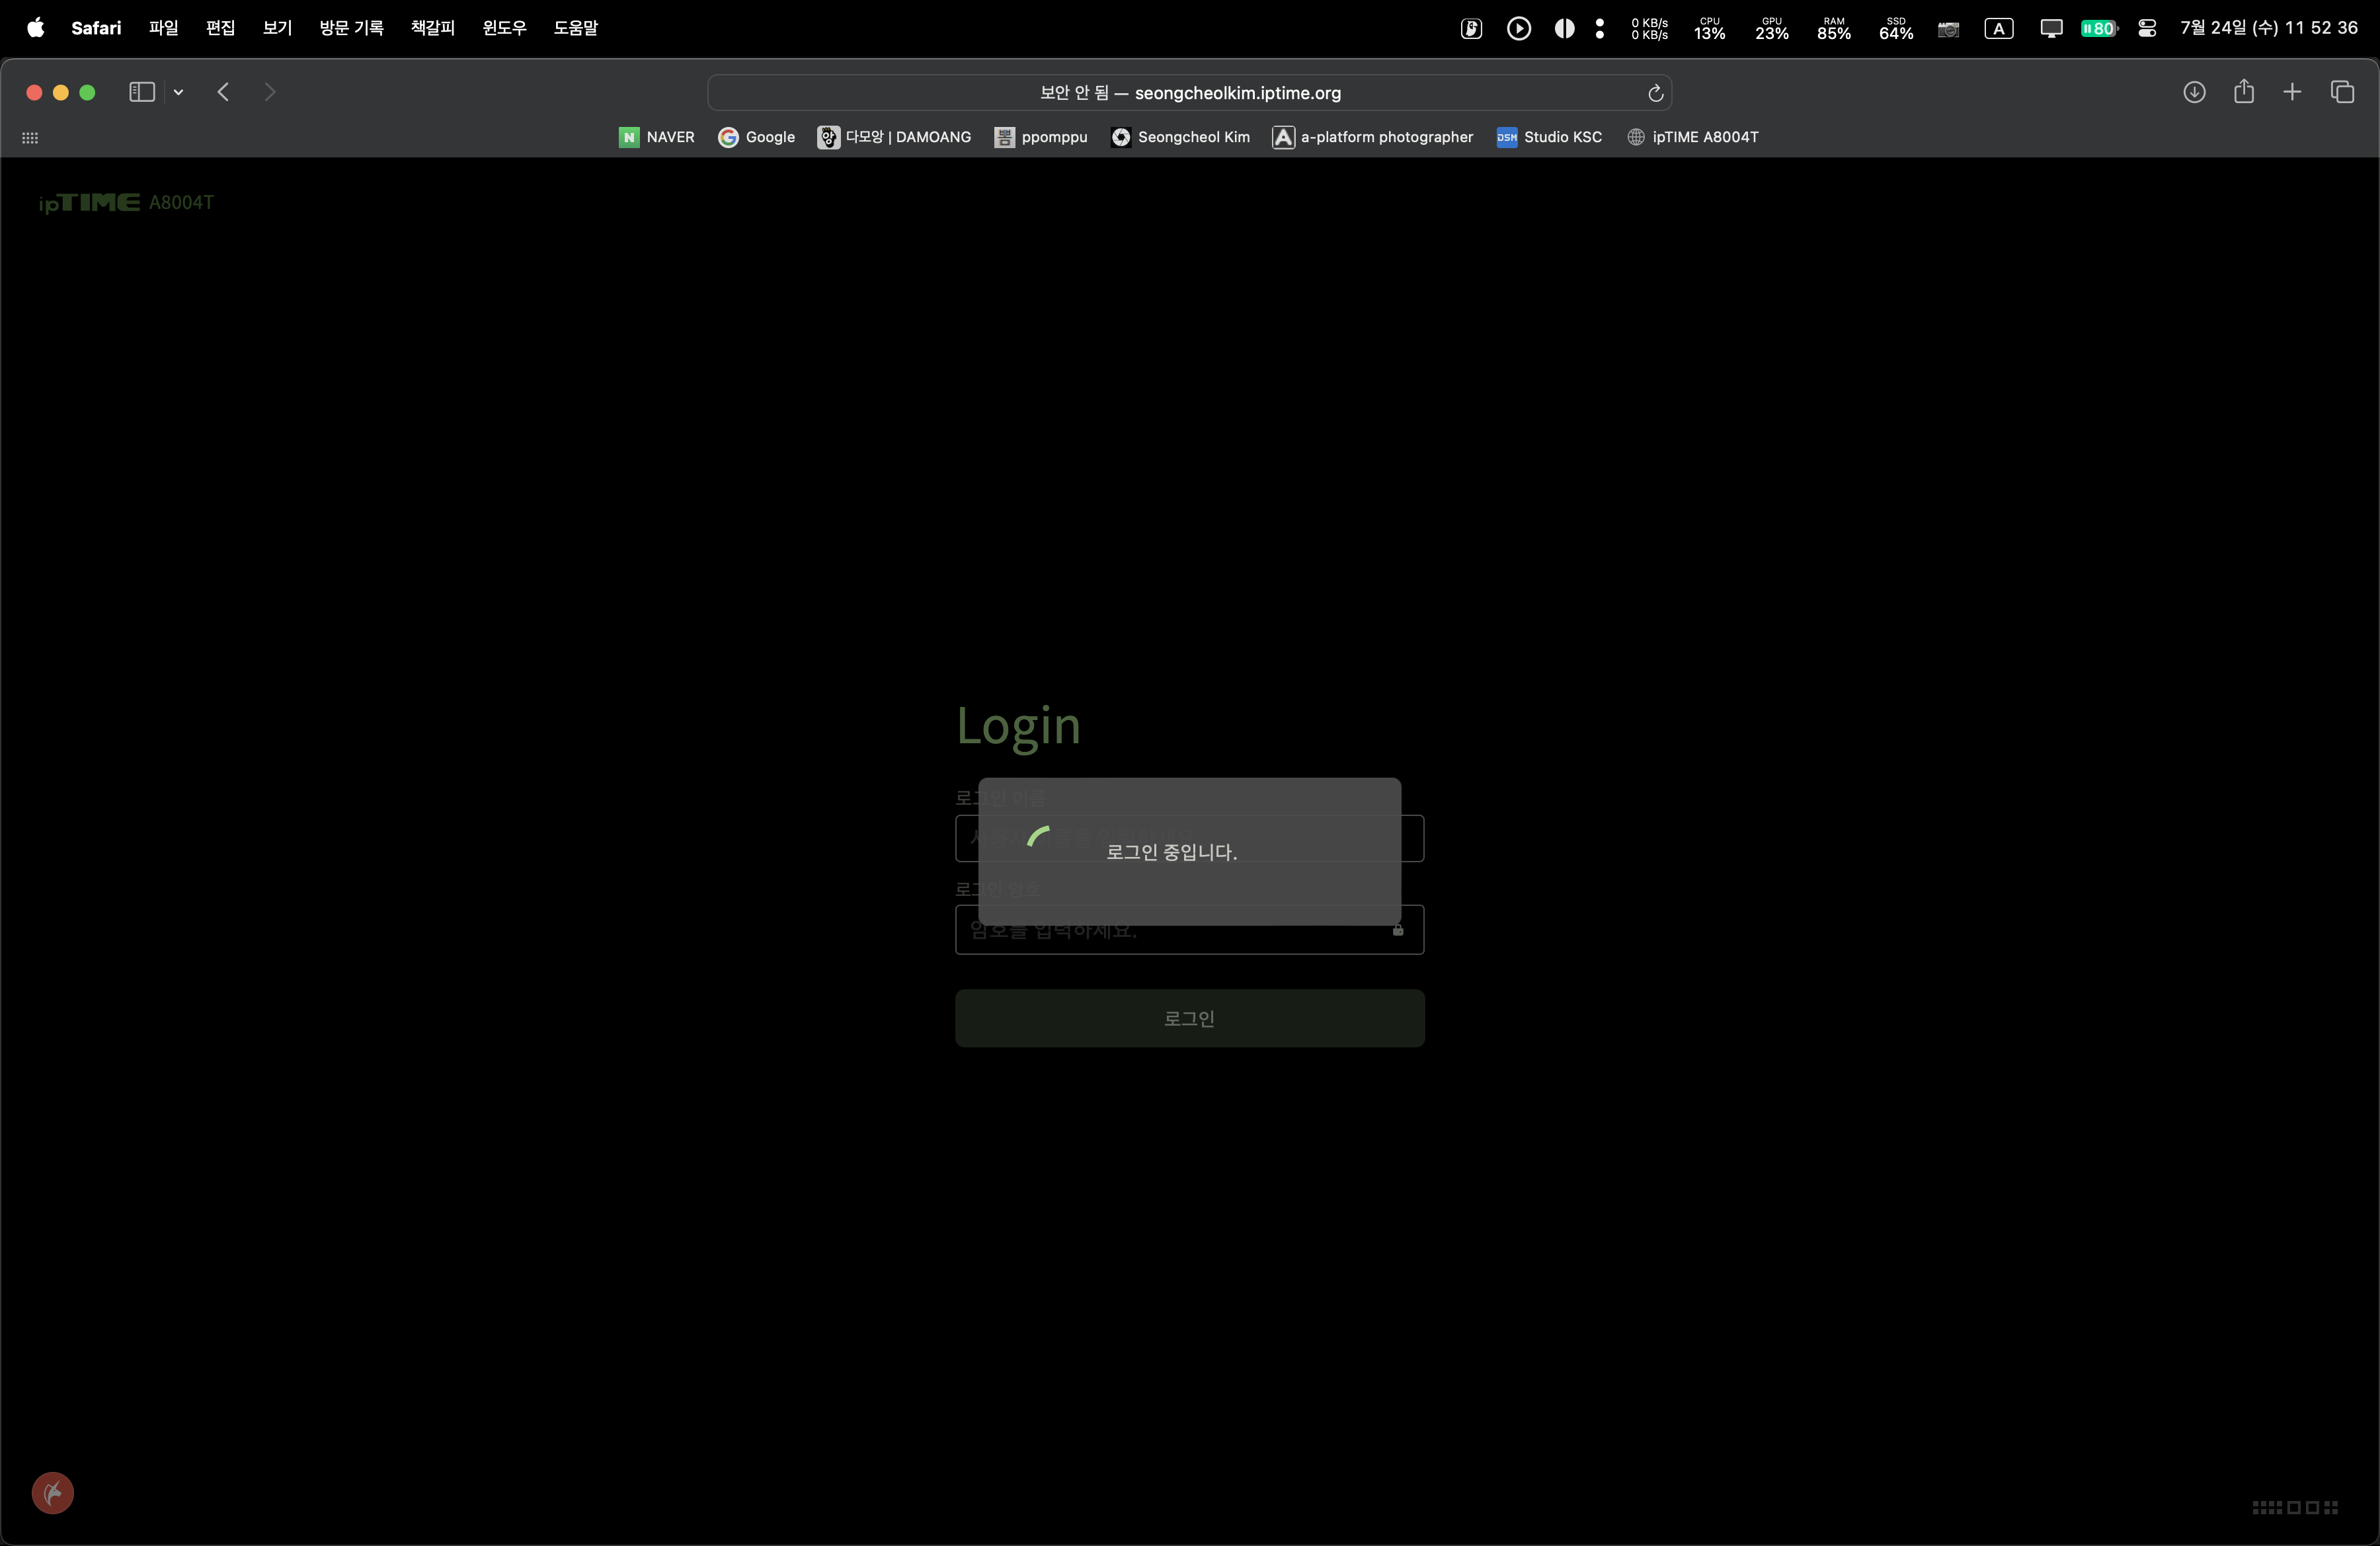Image resolution: width=2380 pixels, height=1546 pixels.
Task: Open the network speed KB/s monitor
Action: point(1649,28)
